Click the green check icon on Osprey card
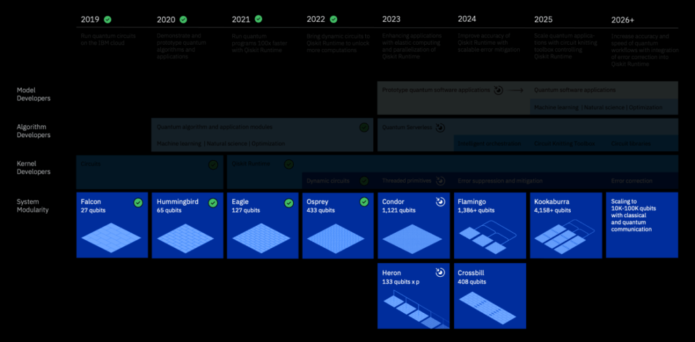This screenshot has height=342, width=695. click(364, 202)
